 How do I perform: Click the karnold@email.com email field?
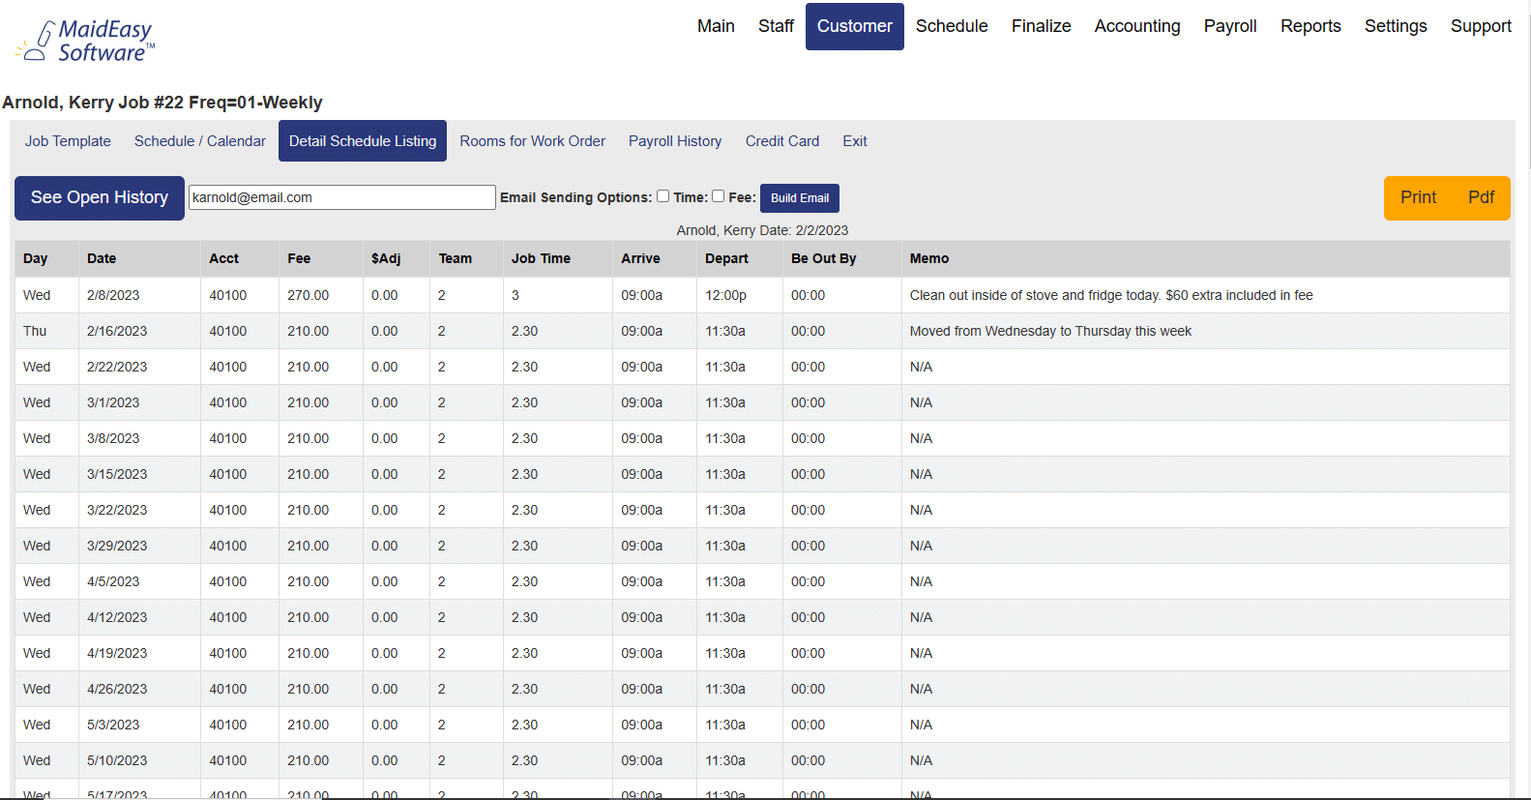pos(341,197)
